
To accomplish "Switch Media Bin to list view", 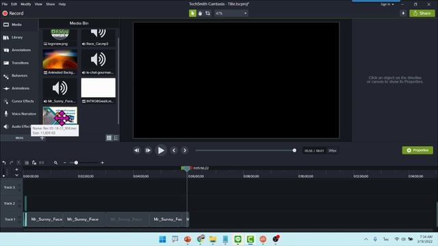I will pyautogui.click(x=116, y=138).
